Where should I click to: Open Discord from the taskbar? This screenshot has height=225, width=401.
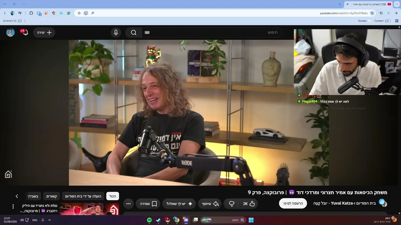pos(186,220)
